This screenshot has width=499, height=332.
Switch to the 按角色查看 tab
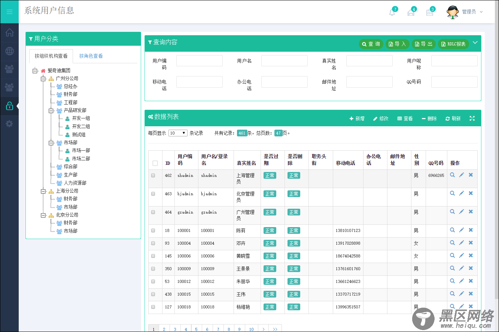tap(91, 56)
